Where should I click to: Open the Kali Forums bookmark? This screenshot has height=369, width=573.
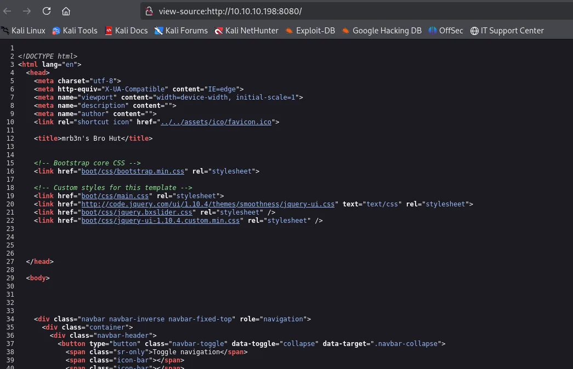pos(181,31)
